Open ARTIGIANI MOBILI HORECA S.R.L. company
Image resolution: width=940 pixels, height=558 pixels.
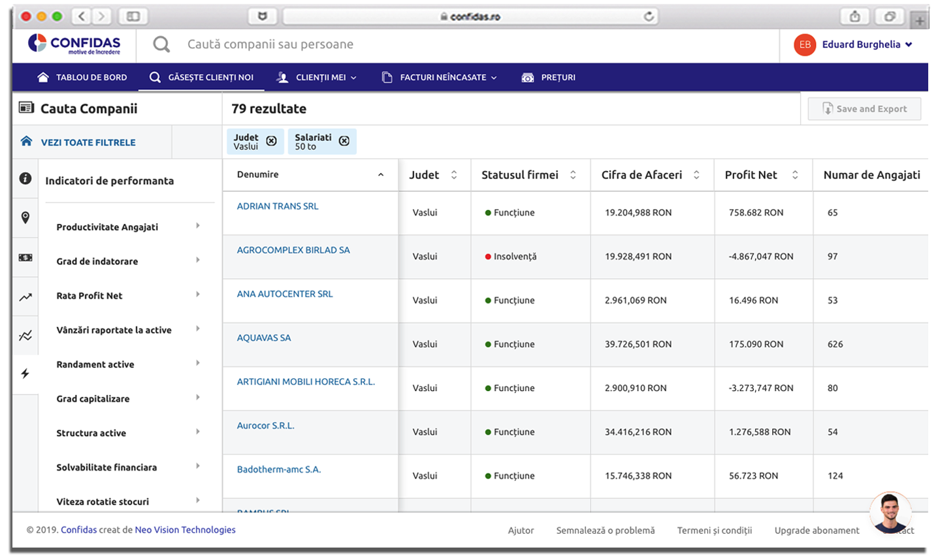[306, 382]
